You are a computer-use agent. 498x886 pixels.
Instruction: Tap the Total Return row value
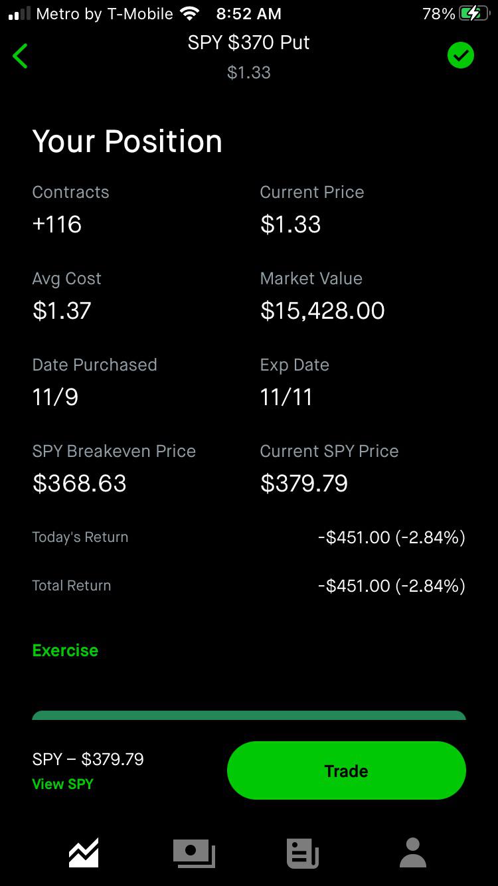click(391, 586)
